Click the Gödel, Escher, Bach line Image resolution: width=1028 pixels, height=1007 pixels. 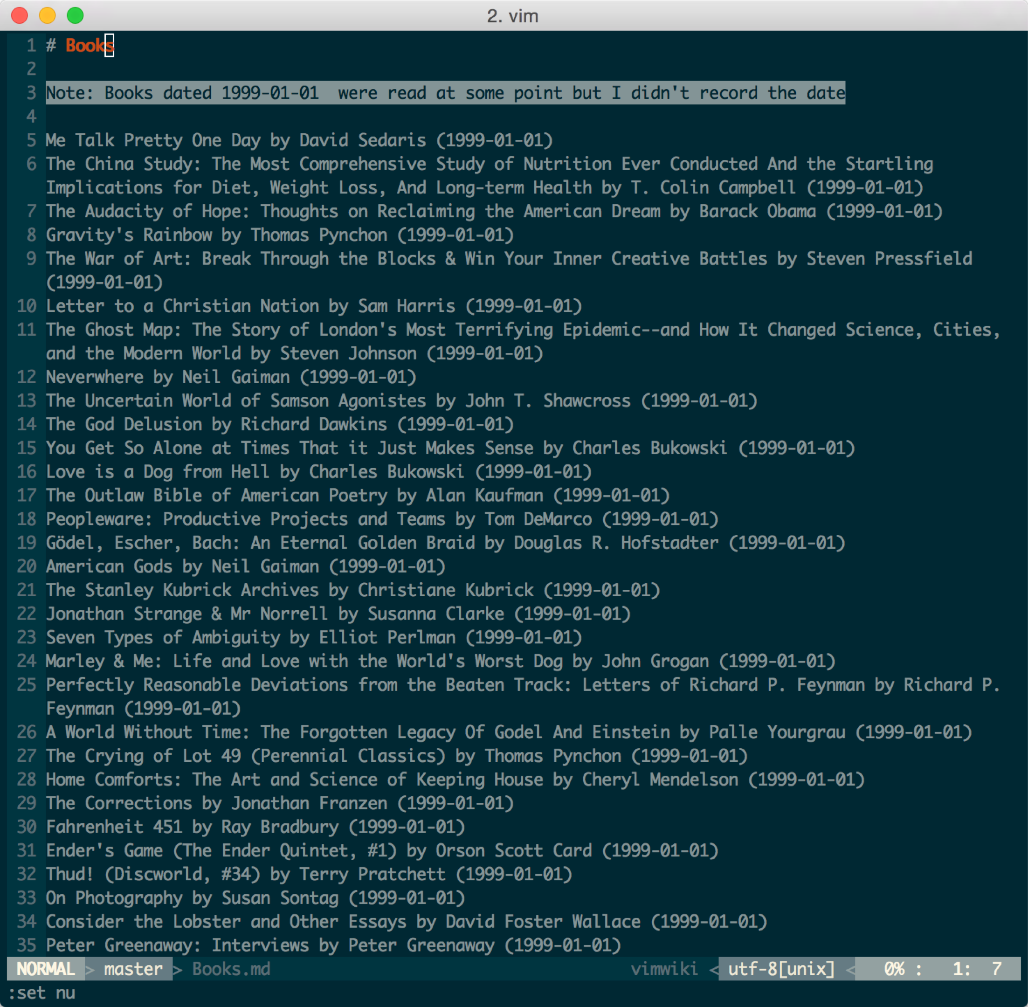pyautogui.click(x=445, y=543)
